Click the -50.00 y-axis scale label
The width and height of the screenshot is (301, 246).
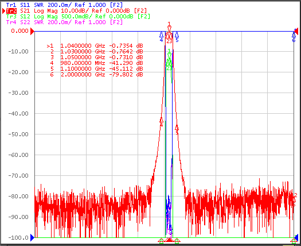click(18, 134)
